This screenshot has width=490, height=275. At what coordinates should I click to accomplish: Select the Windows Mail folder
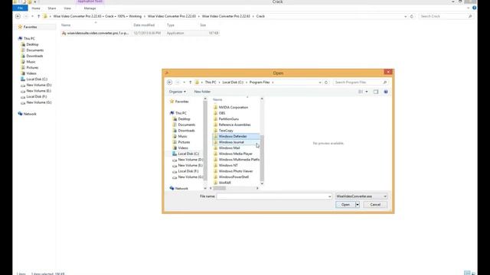click(x=229, y=147)
